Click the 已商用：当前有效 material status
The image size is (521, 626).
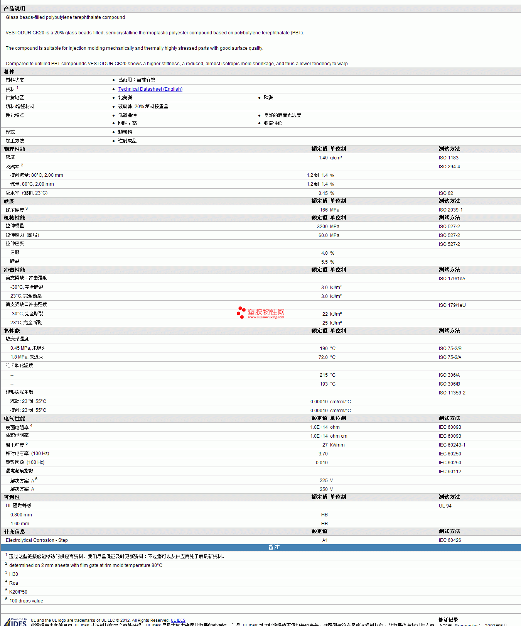137,80
